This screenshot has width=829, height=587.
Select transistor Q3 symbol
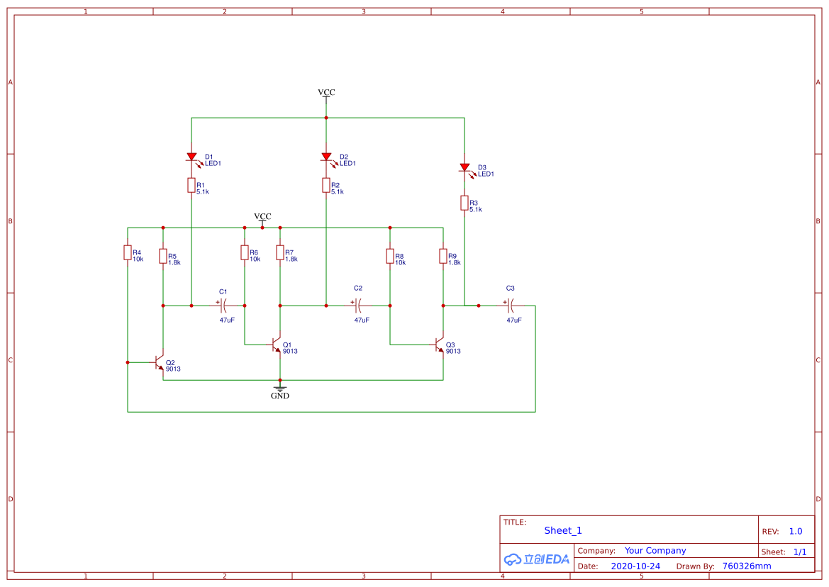pos(439,345)
